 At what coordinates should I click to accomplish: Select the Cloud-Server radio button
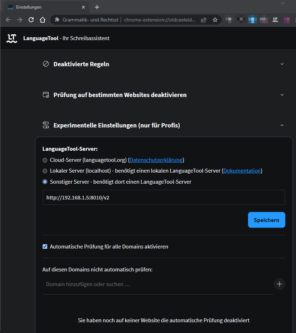point(45,160)
